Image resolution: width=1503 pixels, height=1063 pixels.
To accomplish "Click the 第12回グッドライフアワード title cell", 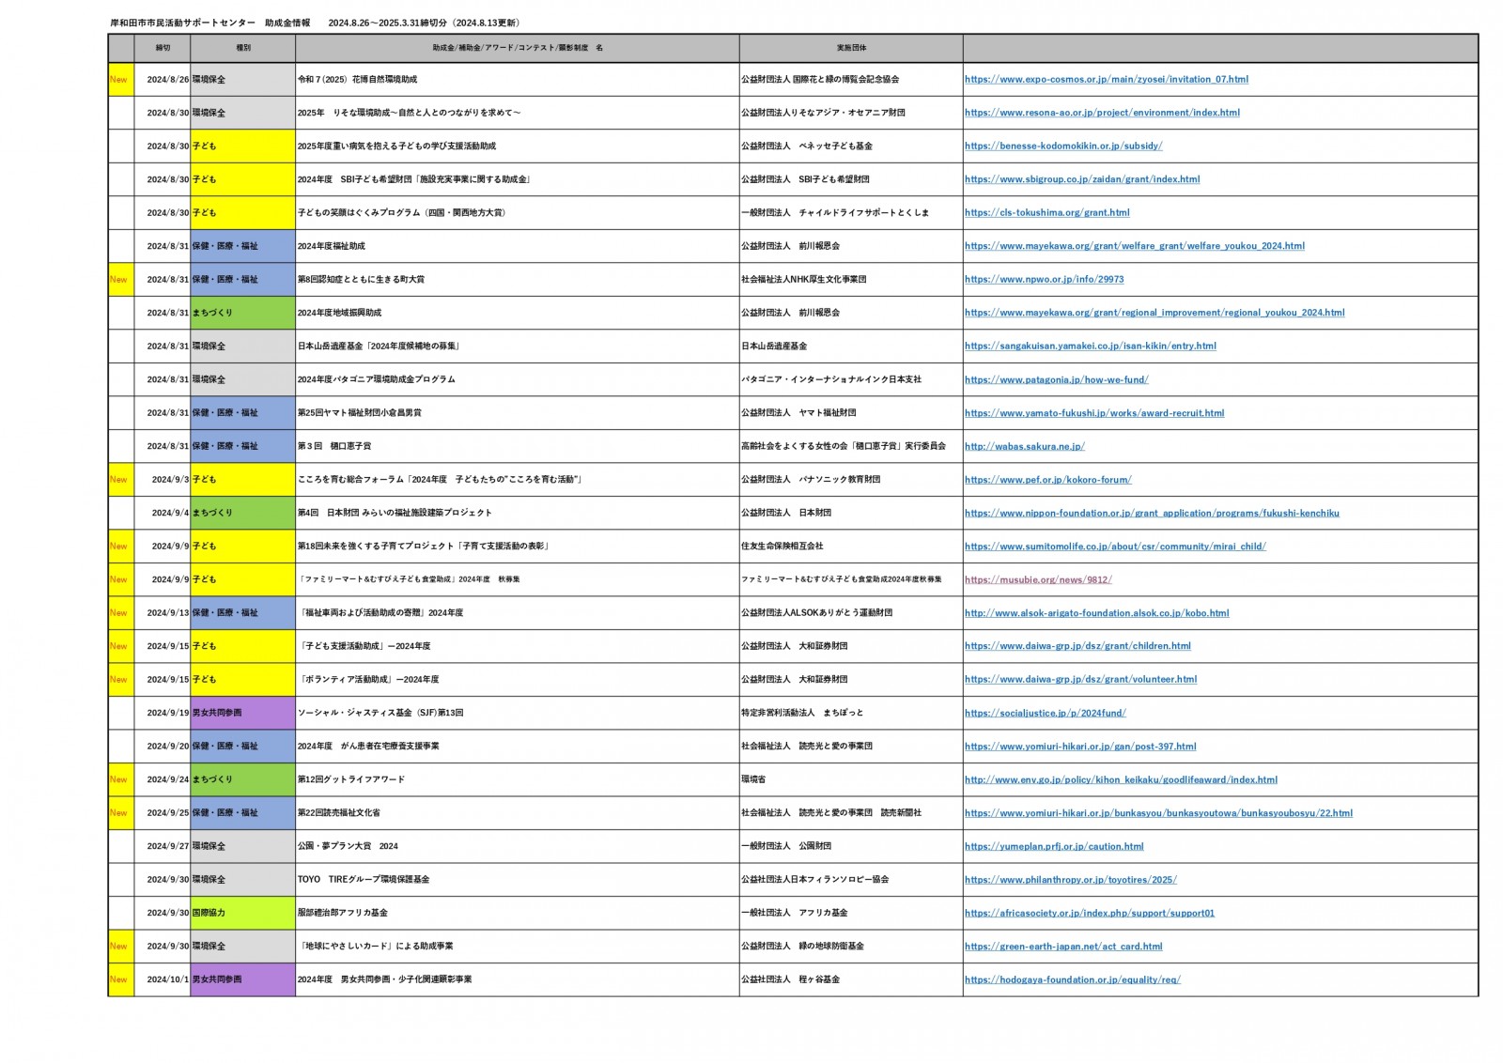I will 517,779.
